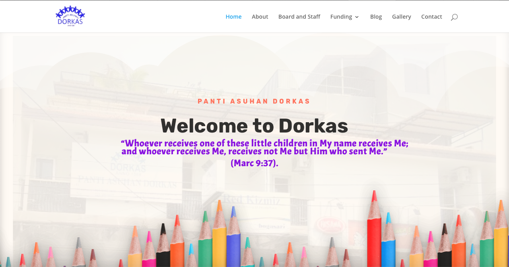
Task: Click the Dorkas logo in the header
Action: point(70,16)
